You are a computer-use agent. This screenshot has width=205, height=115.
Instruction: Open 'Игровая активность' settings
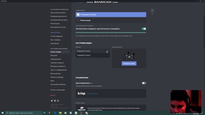(58, 66)
